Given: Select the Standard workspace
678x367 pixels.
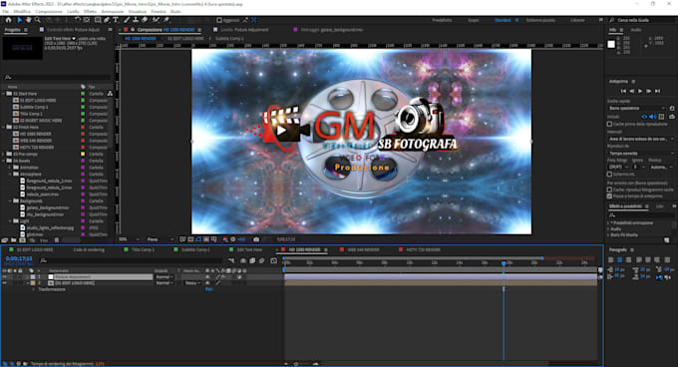Looking at the screenshot, I should coord(503,20).
